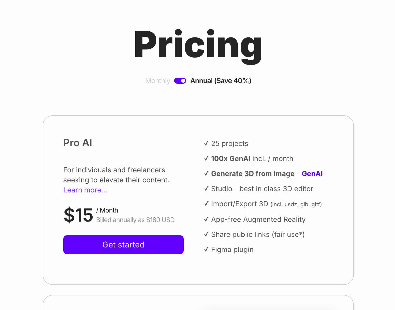This screenshot has height=310, width=395.
Task: Click the checkmark beside Generate 3D from image
Action: coord(206,174)
